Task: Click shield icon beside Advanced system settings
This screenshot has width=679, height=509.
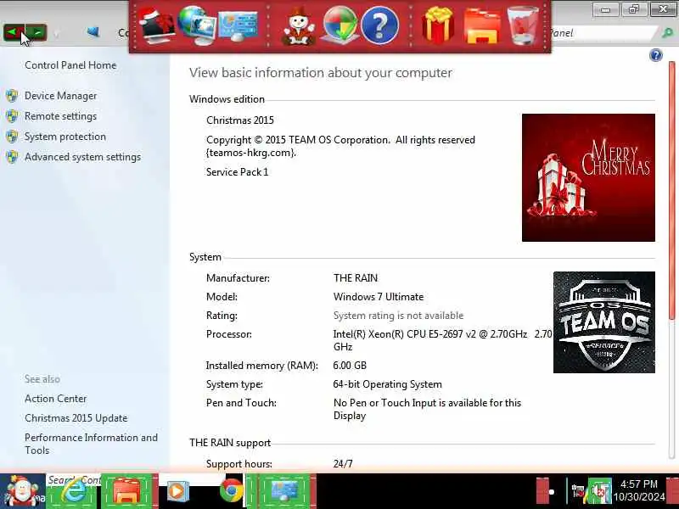Action: coord(12,157)
